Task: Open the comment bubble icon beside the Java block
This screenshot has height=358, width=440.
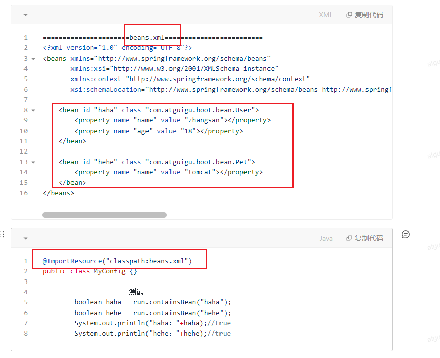Action: point(406,234)
